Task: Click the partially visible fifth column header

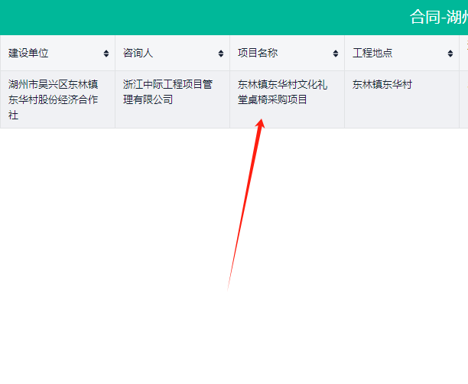Action: tap(463, 54)
